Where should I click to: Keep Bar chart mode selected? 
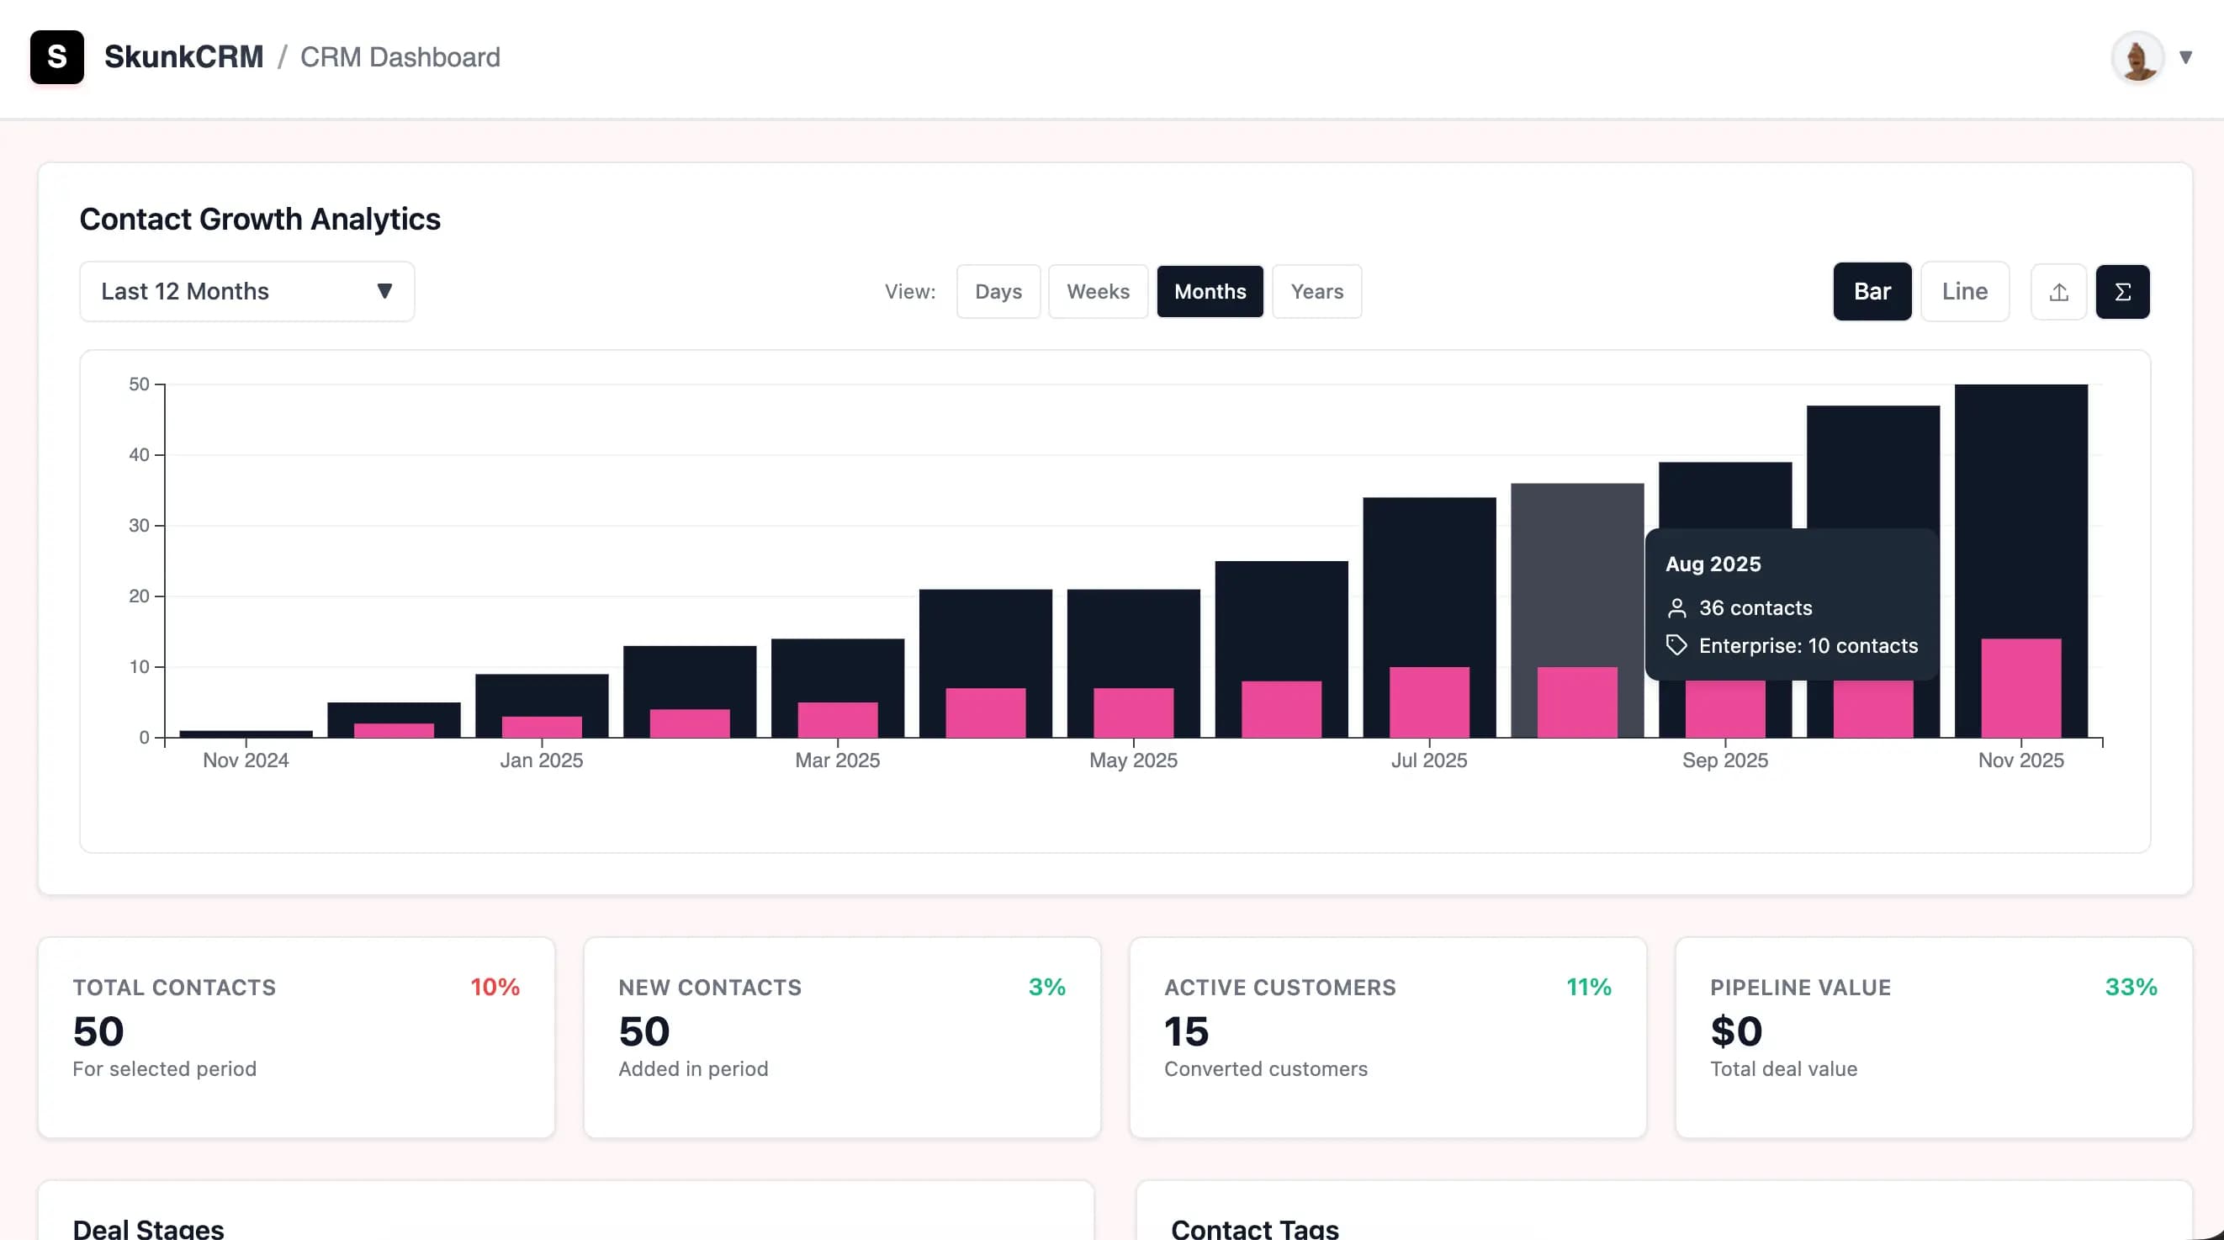coord(1872,291)
